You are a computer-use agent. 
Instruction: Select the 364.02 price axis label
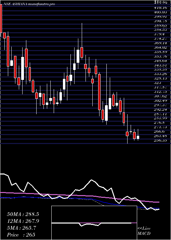coord(161,47)
